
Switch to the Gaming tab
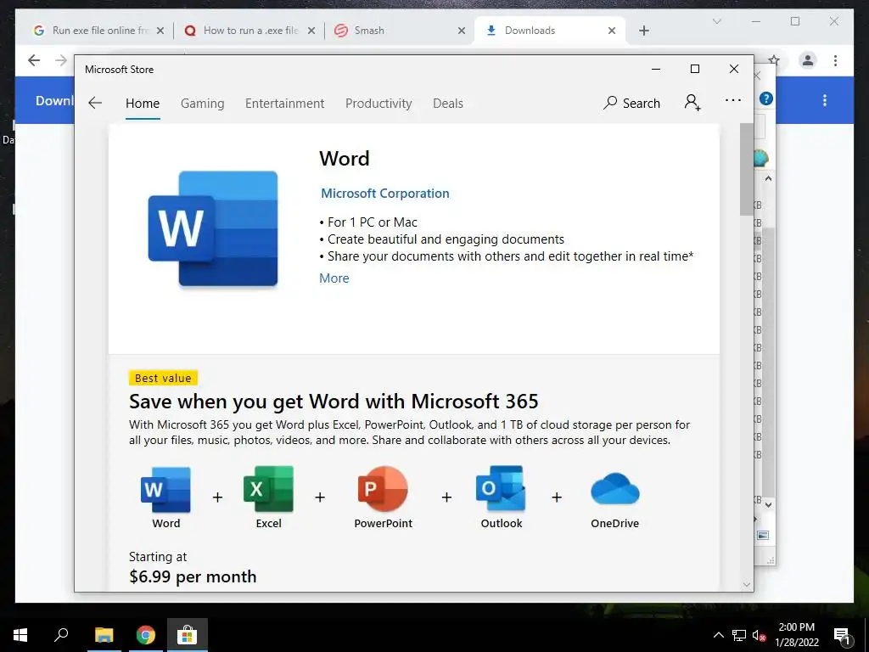coord(202,104)
